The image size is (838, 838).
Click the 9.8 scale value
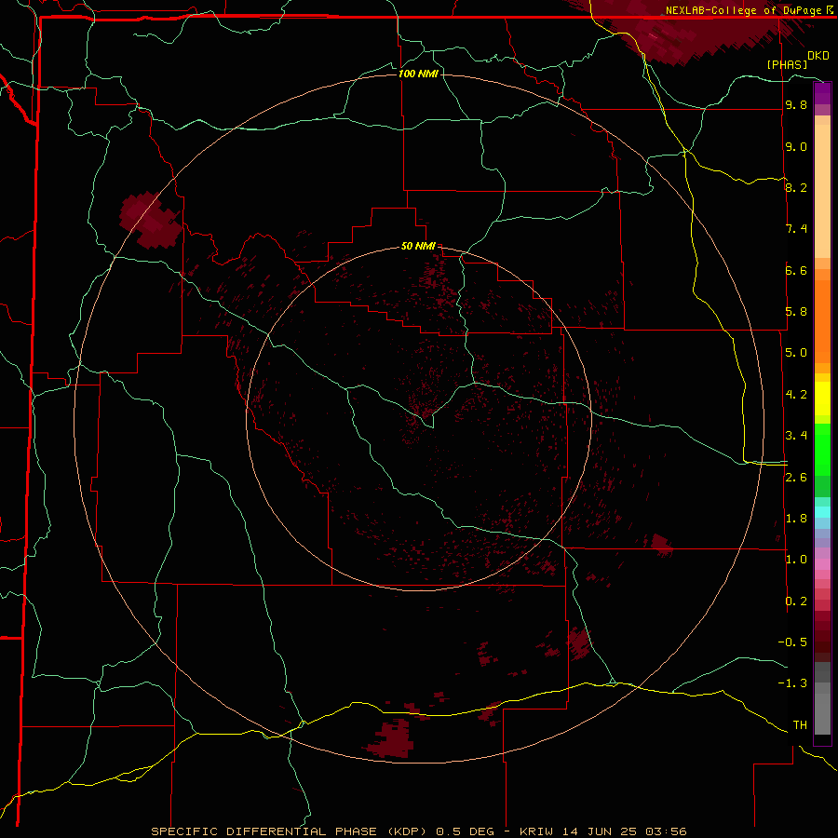pyautogui.click(x=796, y=105)
